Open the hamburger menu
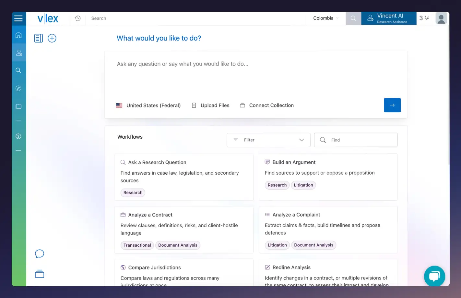This screenshot has height=298, width=461. coord(18,18)
